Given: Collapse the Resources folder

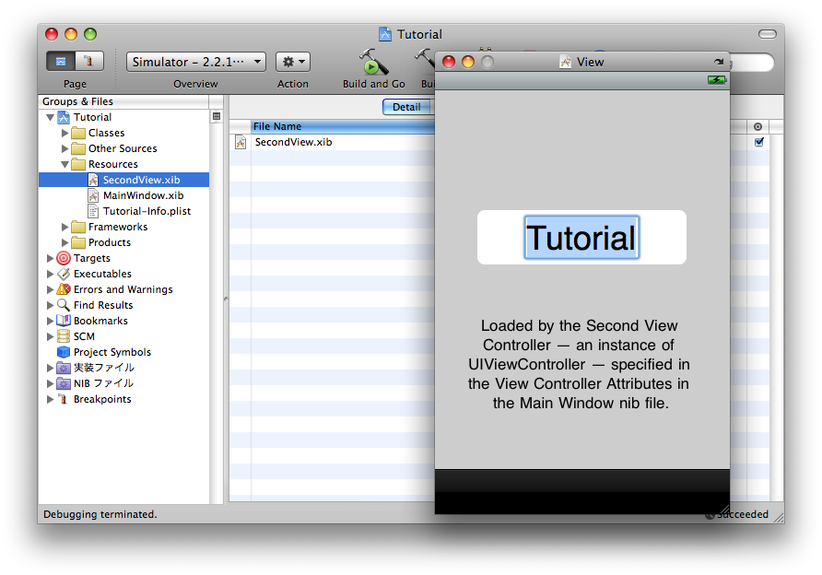Looking at the screenshot, I should click(65, 164).
